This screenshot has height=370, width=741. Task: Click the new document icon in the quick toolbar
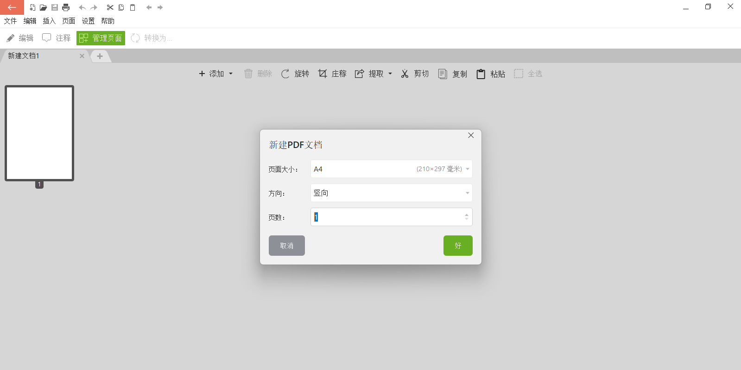(32, 7)
